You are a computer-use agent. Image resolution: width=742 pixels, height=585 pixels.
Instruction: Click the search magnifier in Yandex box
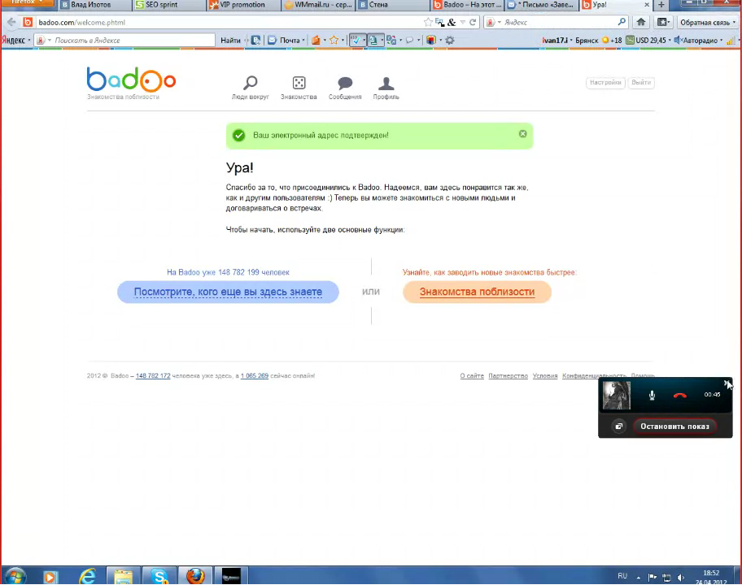(622, 22)
